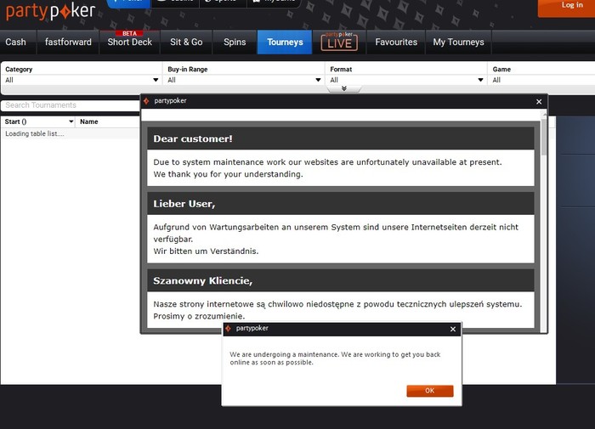This screenshot has height=429, width=595.
Task: Click the 'Prosimy o zrozumienie.' line
Action: (x=199, y=316)
